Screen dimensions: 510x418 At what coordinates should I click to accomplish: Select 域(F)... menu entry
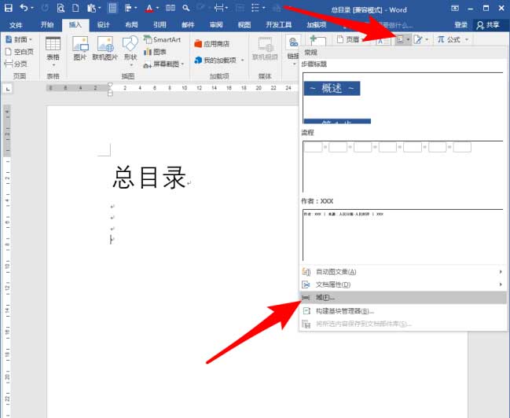coord(402,297)
